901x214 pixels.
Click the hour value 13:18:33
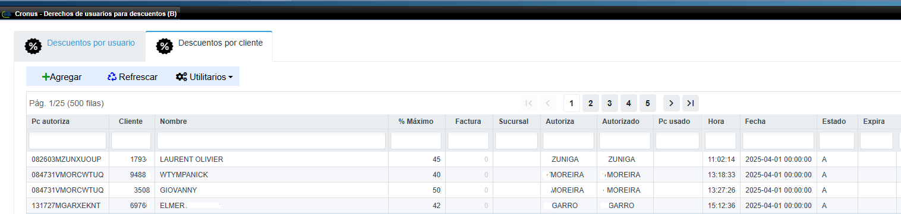(721, 175)
